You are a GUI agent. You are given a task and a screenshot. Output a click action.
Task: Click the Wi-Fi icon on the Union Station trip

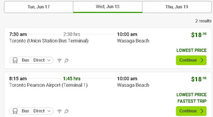[59, 60]
